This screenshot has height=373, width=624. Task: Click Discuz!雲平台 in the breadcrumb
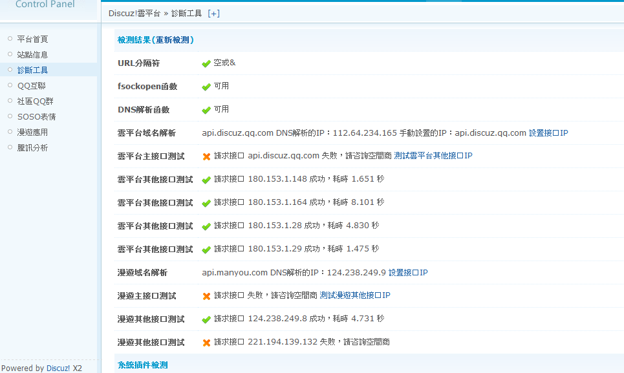pos(134,14)
